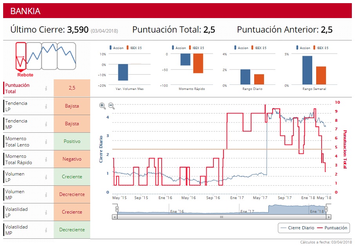
Task: Click the Ene '16 marker in the navigator
Action: point(177,211)
